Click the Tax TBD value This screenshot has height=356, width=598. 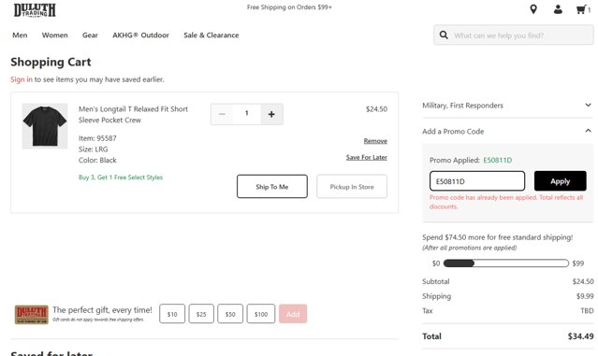(x=587, y=311)
